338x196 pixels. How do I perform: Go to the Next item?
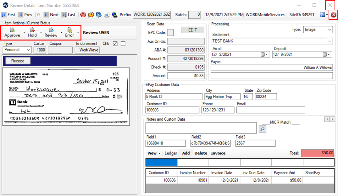pos(51,15)
